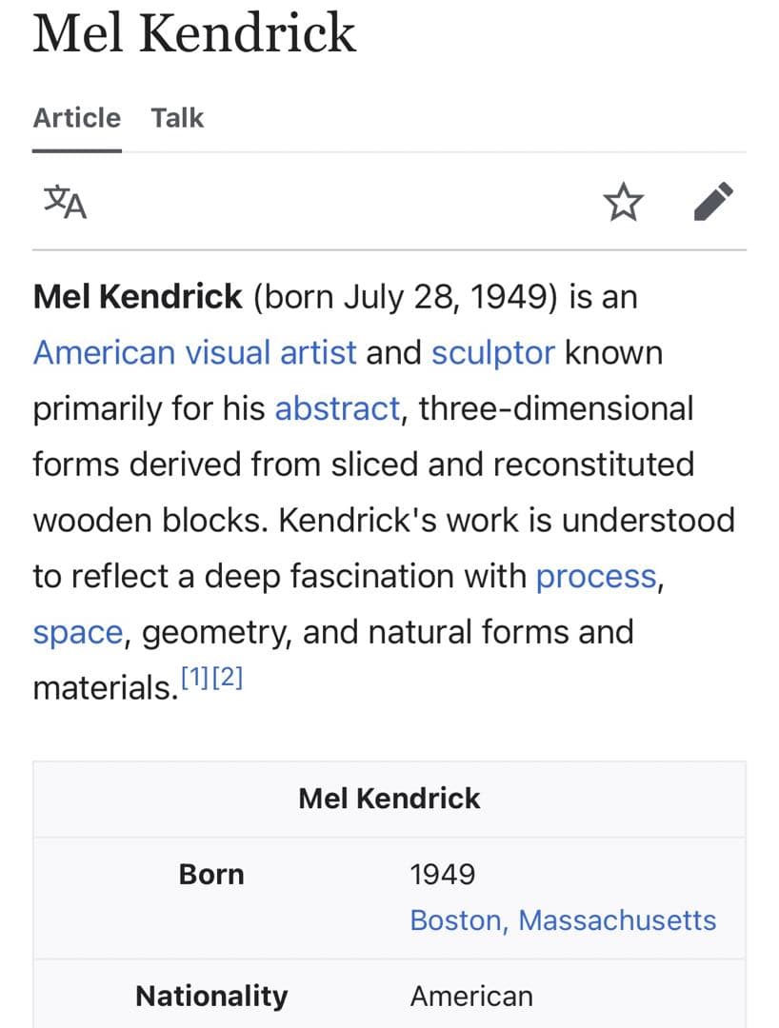Jump to citation reference [1]

(x=194, y=679)
